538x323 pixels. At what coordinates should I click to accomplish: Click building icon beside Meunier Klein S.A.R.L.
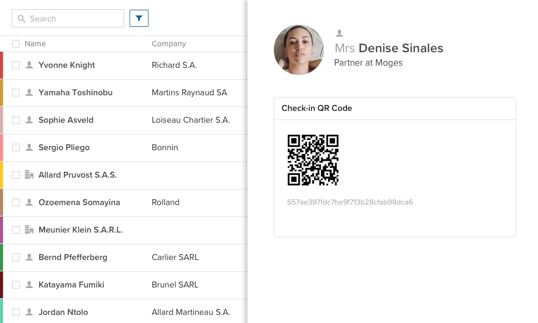coord(29,230)
